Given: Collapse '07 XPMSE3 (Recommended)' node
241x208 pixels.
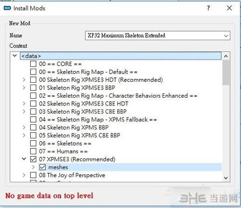Looking at the screenshot, I should (24, 159).
